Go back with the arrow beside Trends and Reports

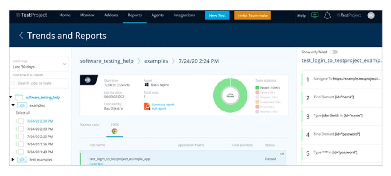pyautogui.click(x=21, y=36)
